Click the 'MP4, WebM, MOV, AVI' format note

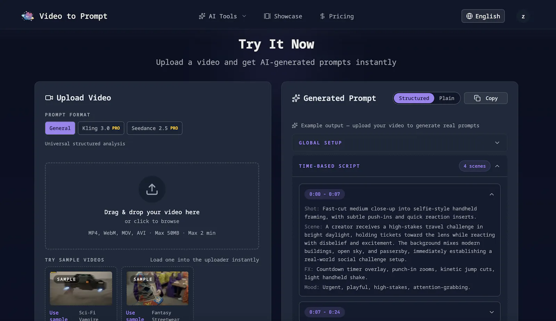tap(152, 233)
